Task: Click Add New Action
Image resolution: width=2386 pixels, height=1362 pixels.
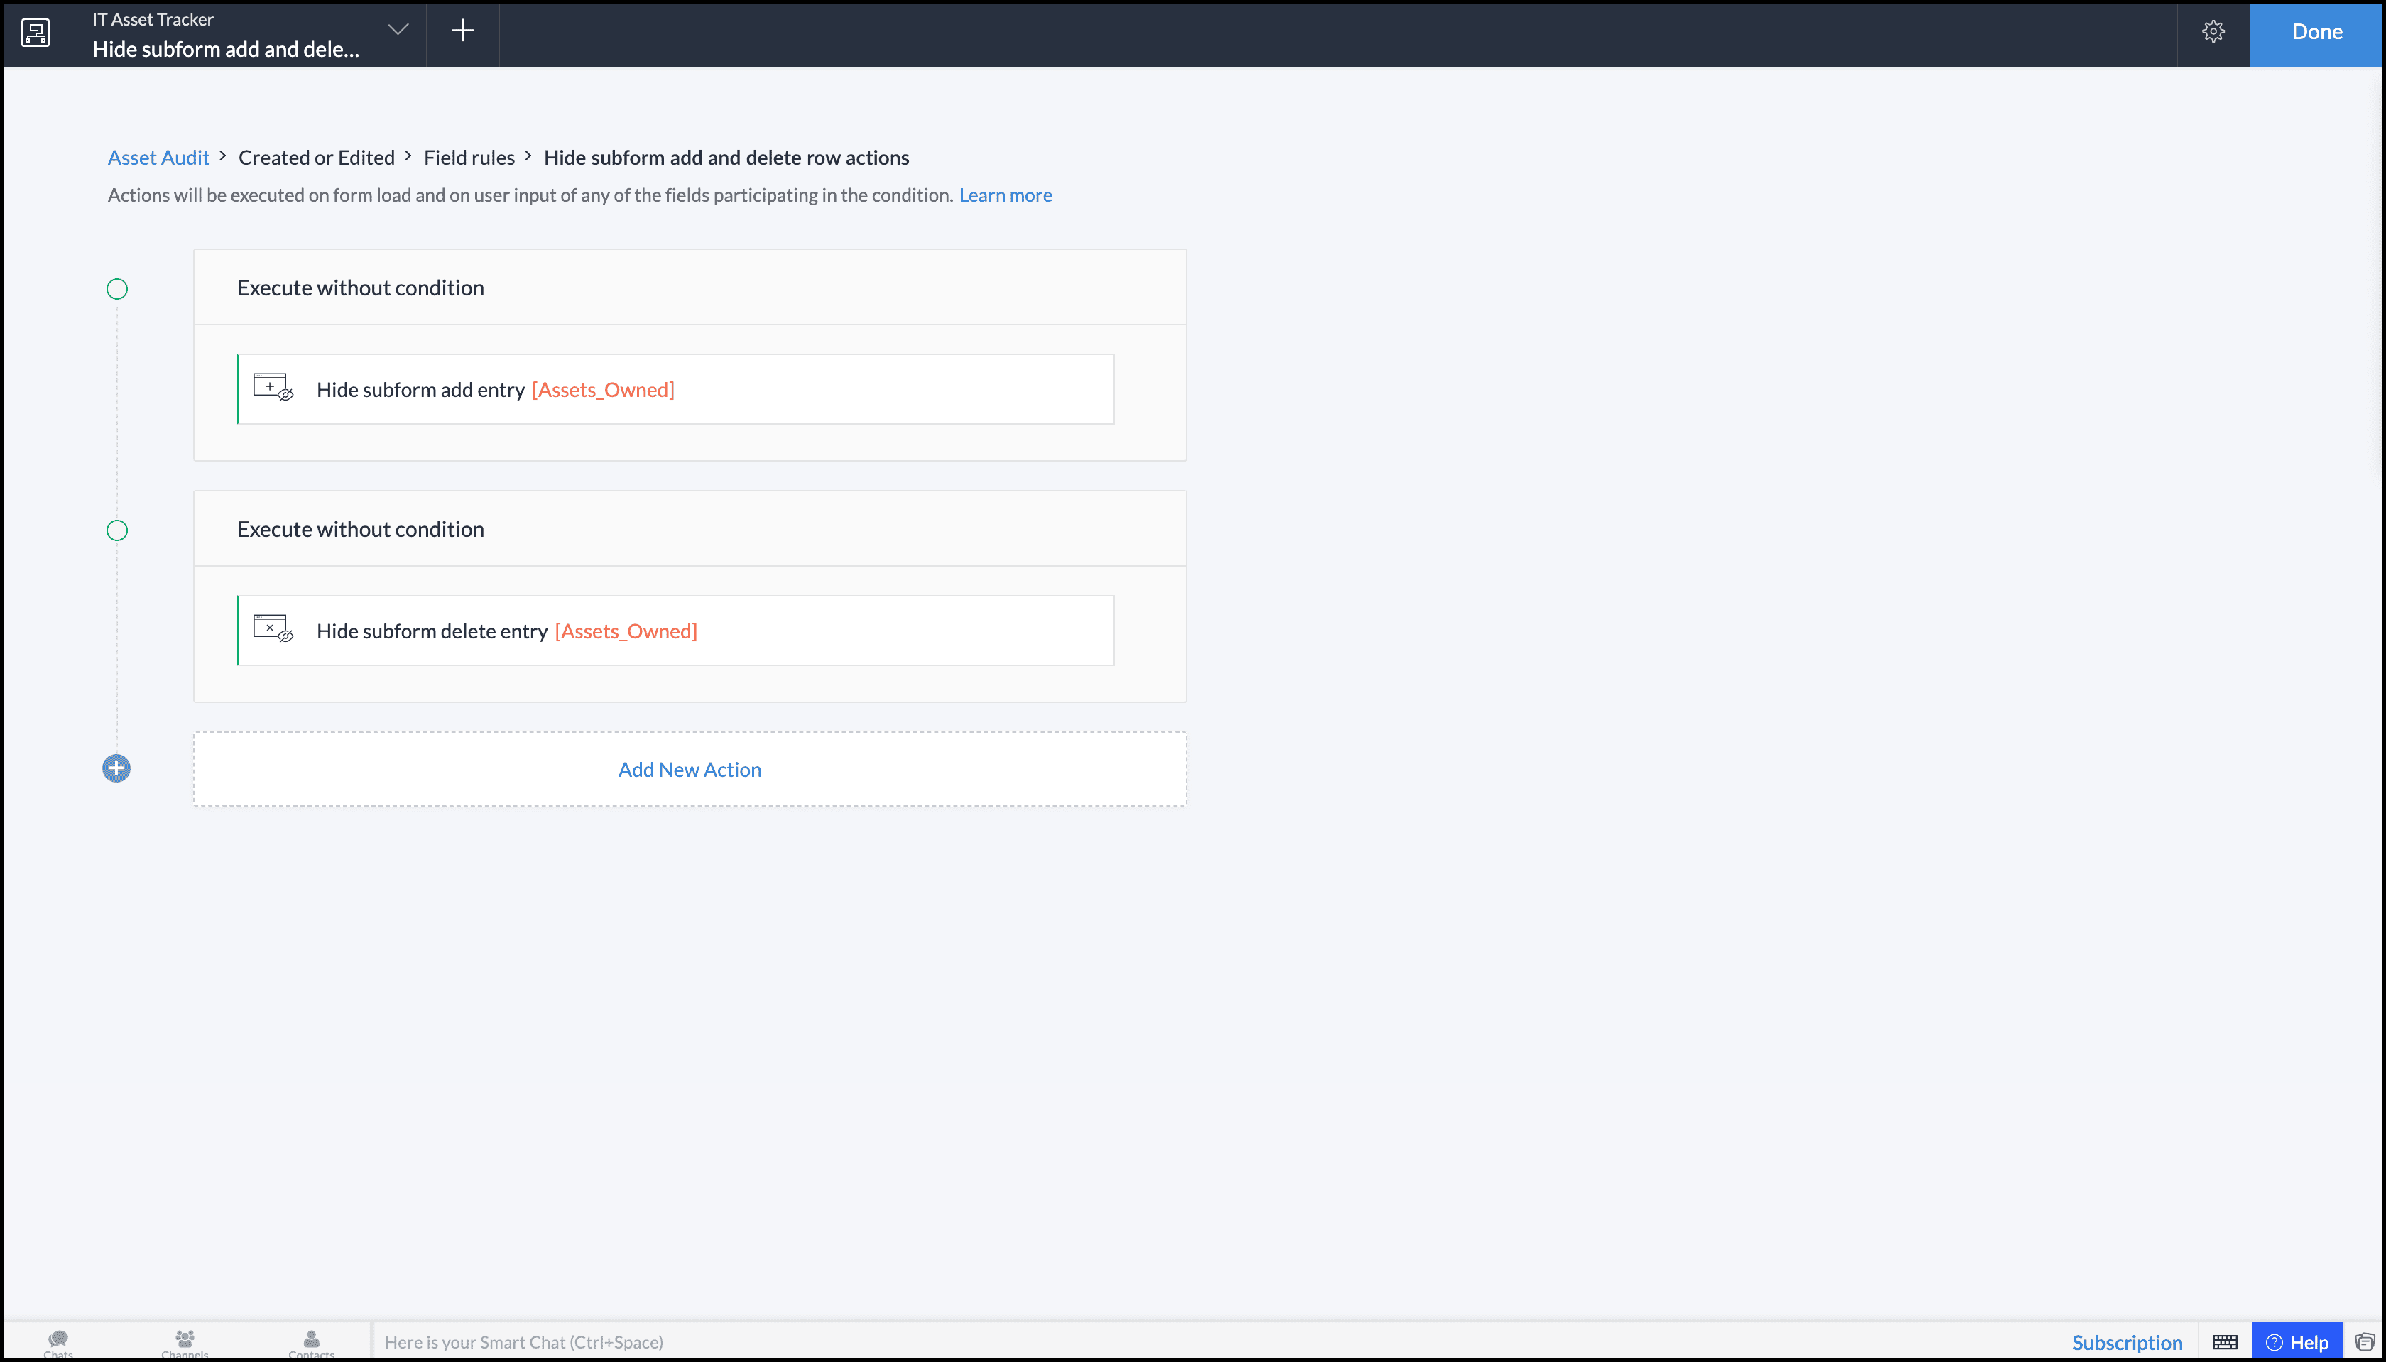Action: pyautogui.click(x=690, y=770)
